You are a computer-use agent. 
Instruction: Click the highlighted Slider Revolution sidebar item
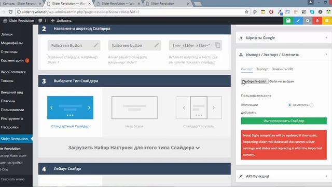tap(16, 139)
